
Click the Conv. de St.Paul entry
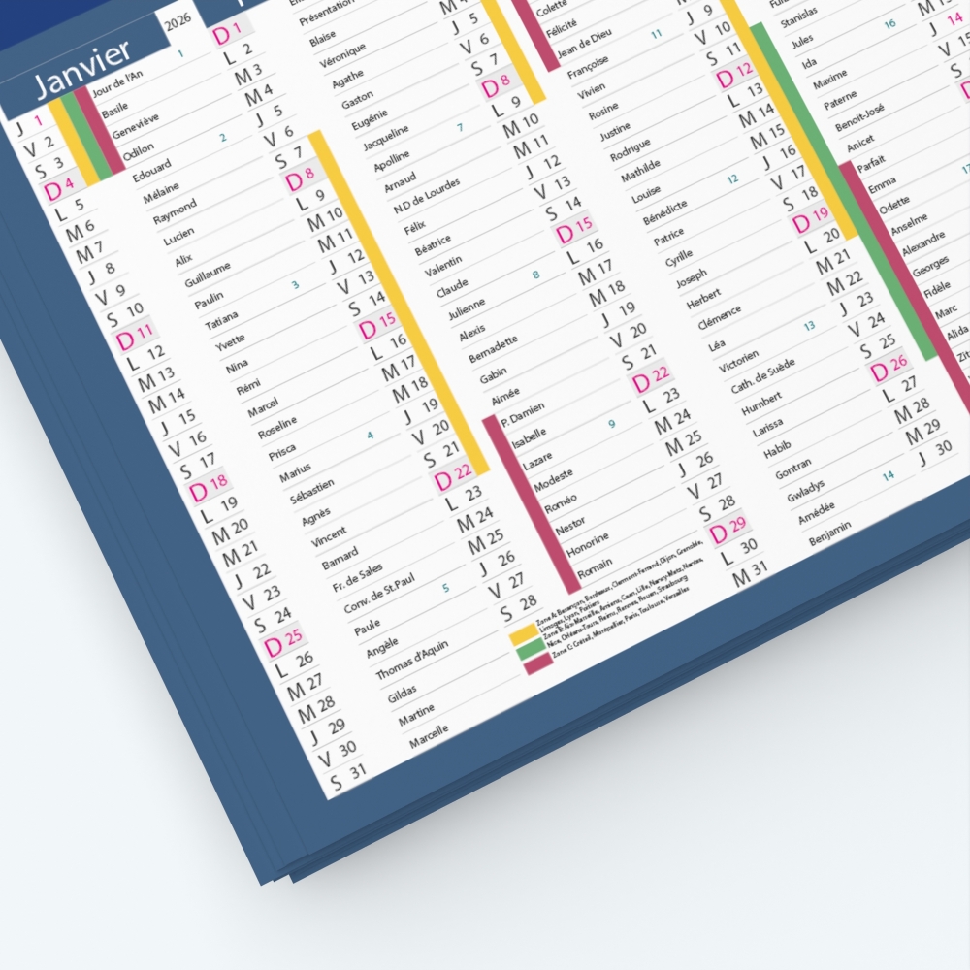(x=379, y=594)
